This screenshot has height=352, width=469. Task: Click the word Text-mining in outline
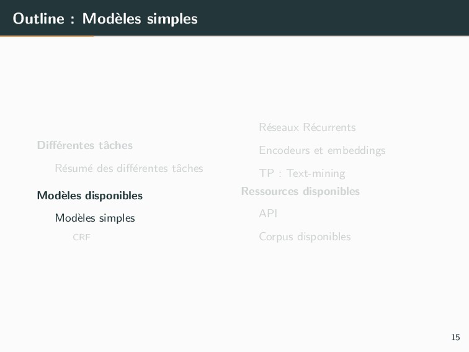316,173
